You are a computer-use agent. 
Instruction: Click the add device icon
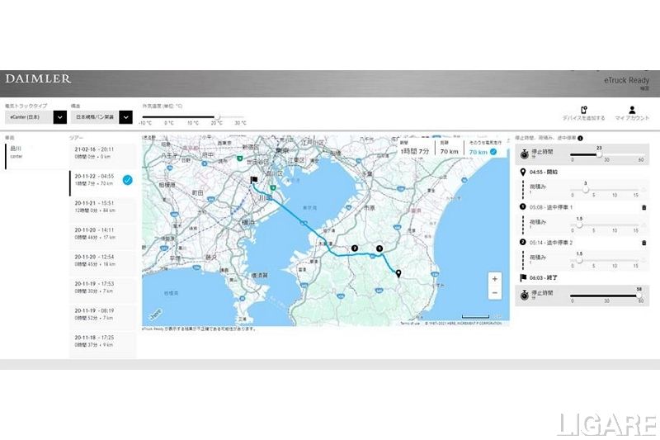[583, 110]
